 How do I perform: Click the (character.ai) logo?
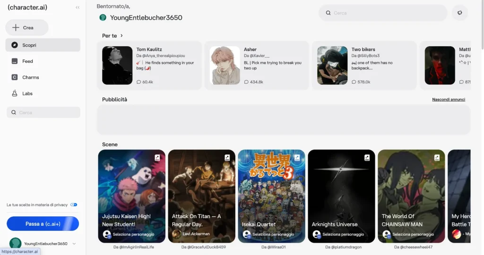(x=27, y=8)
